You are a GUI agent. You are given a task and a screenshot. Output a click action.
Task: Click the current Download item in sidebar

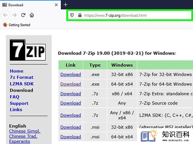21,90
